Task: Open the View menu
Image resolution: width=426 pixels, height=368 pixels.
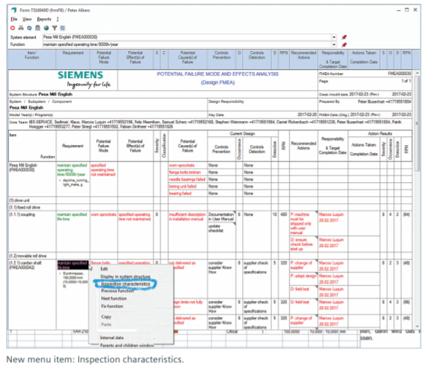Action: [26, 19]
